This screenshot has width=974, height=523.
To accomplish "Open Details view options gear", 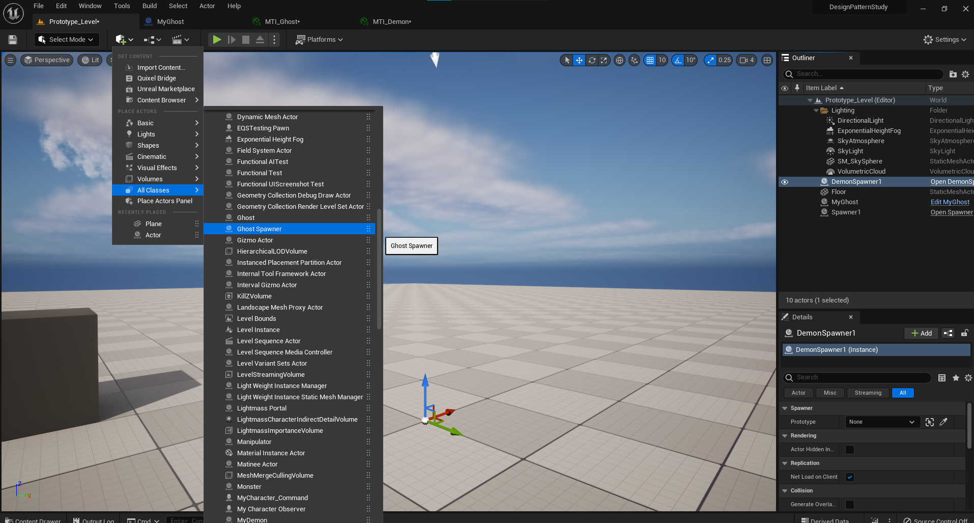I will (x=968, y=378).
